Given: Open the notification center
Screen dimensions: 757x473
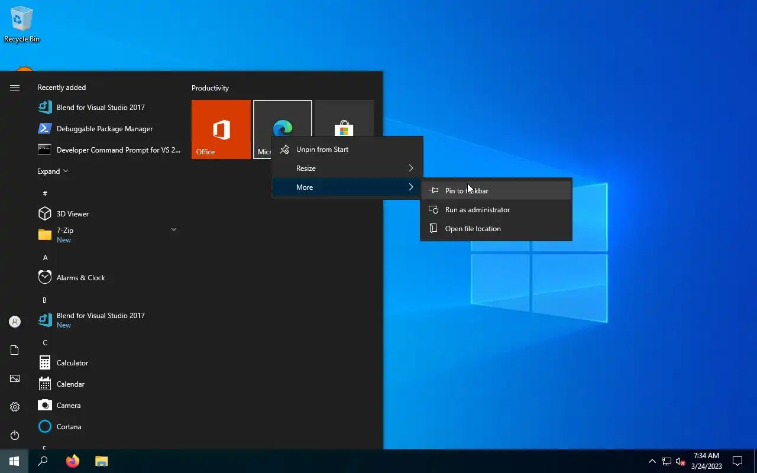Looking at the screenshot, I should 737,461.
